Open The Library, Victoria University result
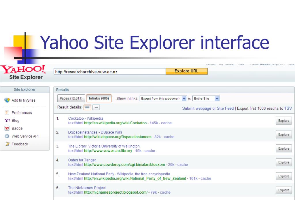The width and height of the screenshot is (295, 221). [104, 146]
